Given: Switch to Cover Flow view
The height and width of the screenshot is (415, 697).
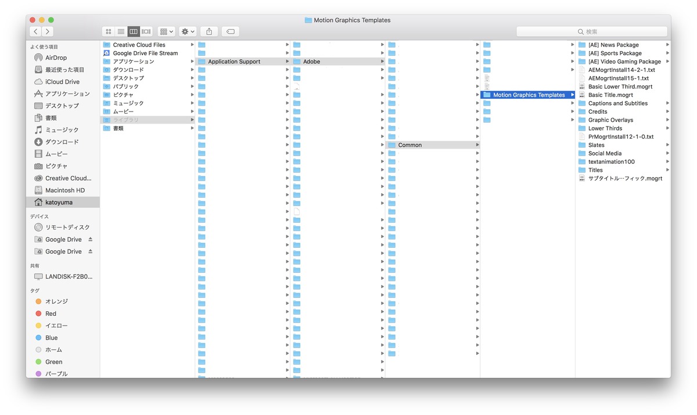Looking at the screenshot, I should [x=146, y=31].
